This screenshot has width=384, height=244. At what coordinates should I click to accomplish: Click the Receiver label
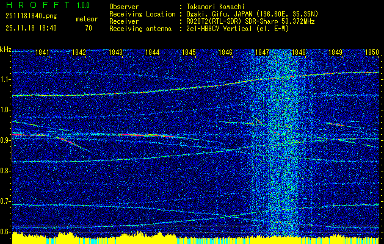click(124, 21)
